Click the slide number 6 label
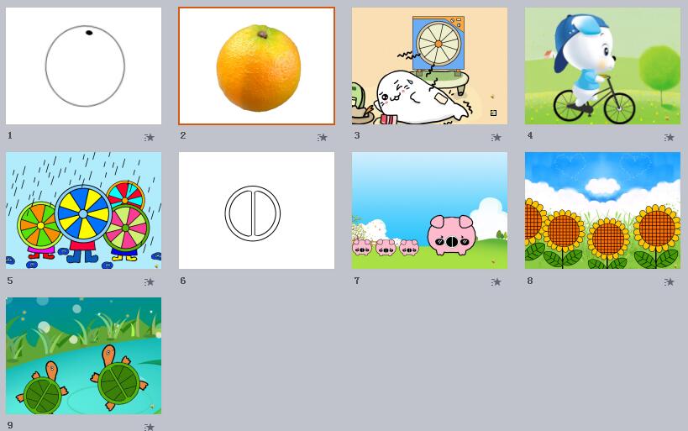Image resolution: width=688 pixels, height=431 pixels. coord(183,281)
